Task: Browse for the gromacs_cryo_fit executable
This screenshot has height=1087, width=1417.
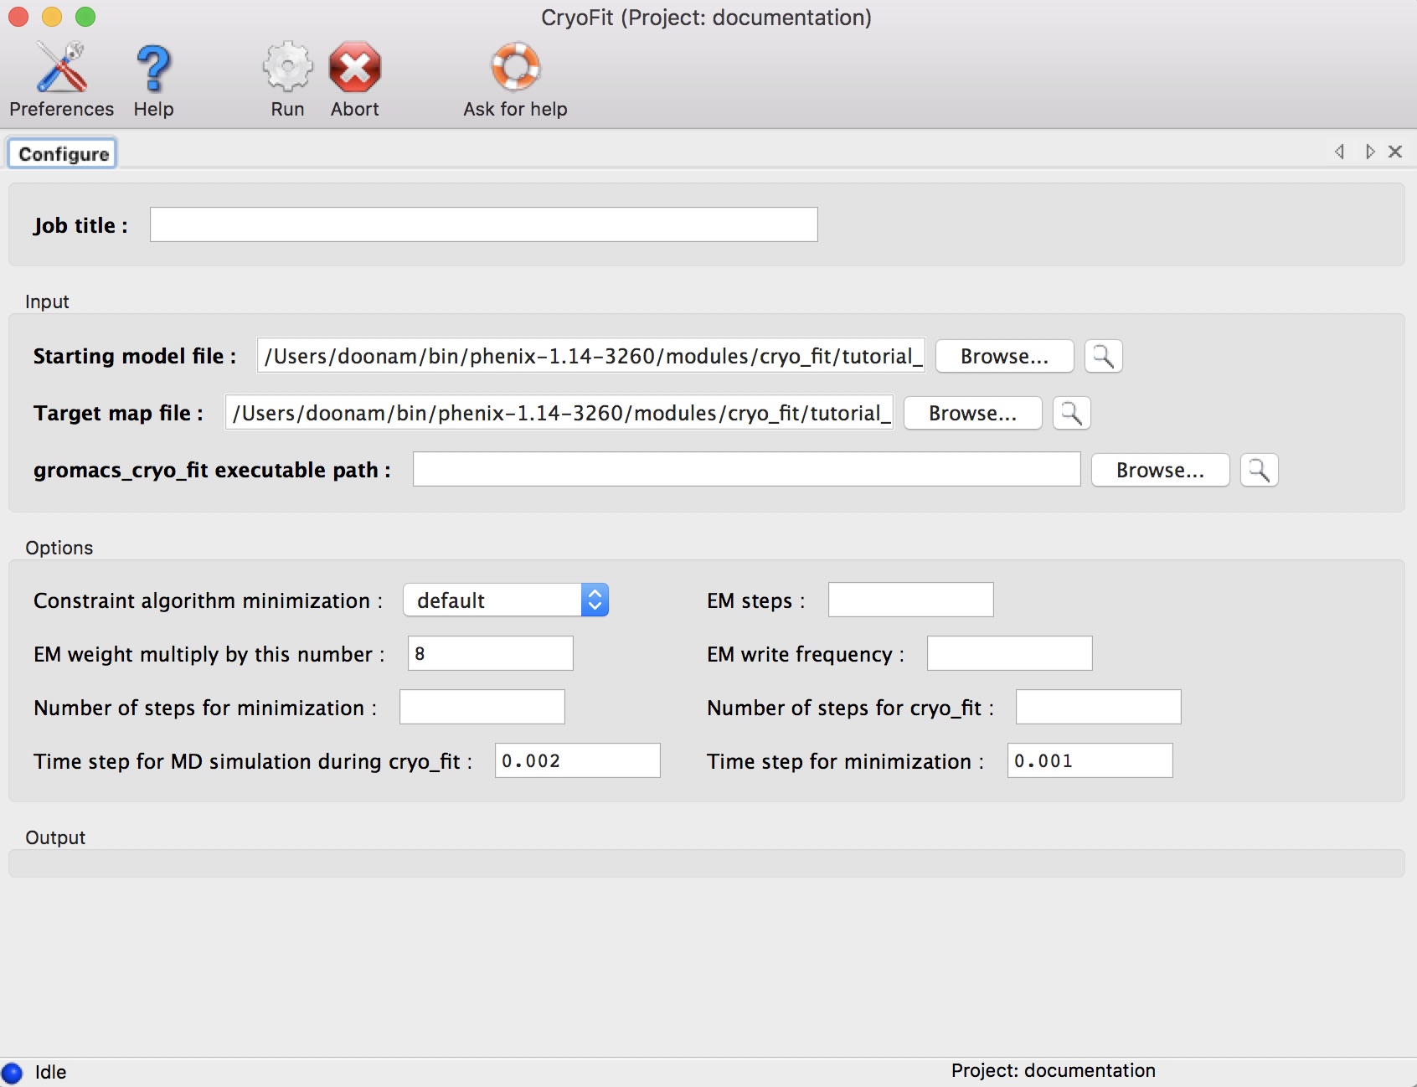Action: 1160,470
